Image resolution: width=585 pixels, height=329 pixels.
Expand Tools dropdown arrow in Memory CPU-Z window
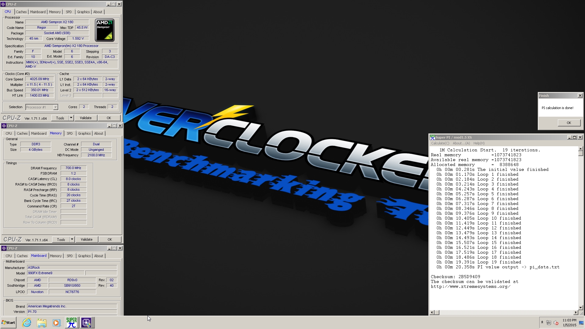point(72,240)
